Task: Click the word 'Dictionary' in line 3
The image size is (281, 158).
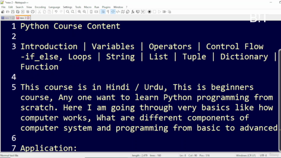Action: coord(244,57)
